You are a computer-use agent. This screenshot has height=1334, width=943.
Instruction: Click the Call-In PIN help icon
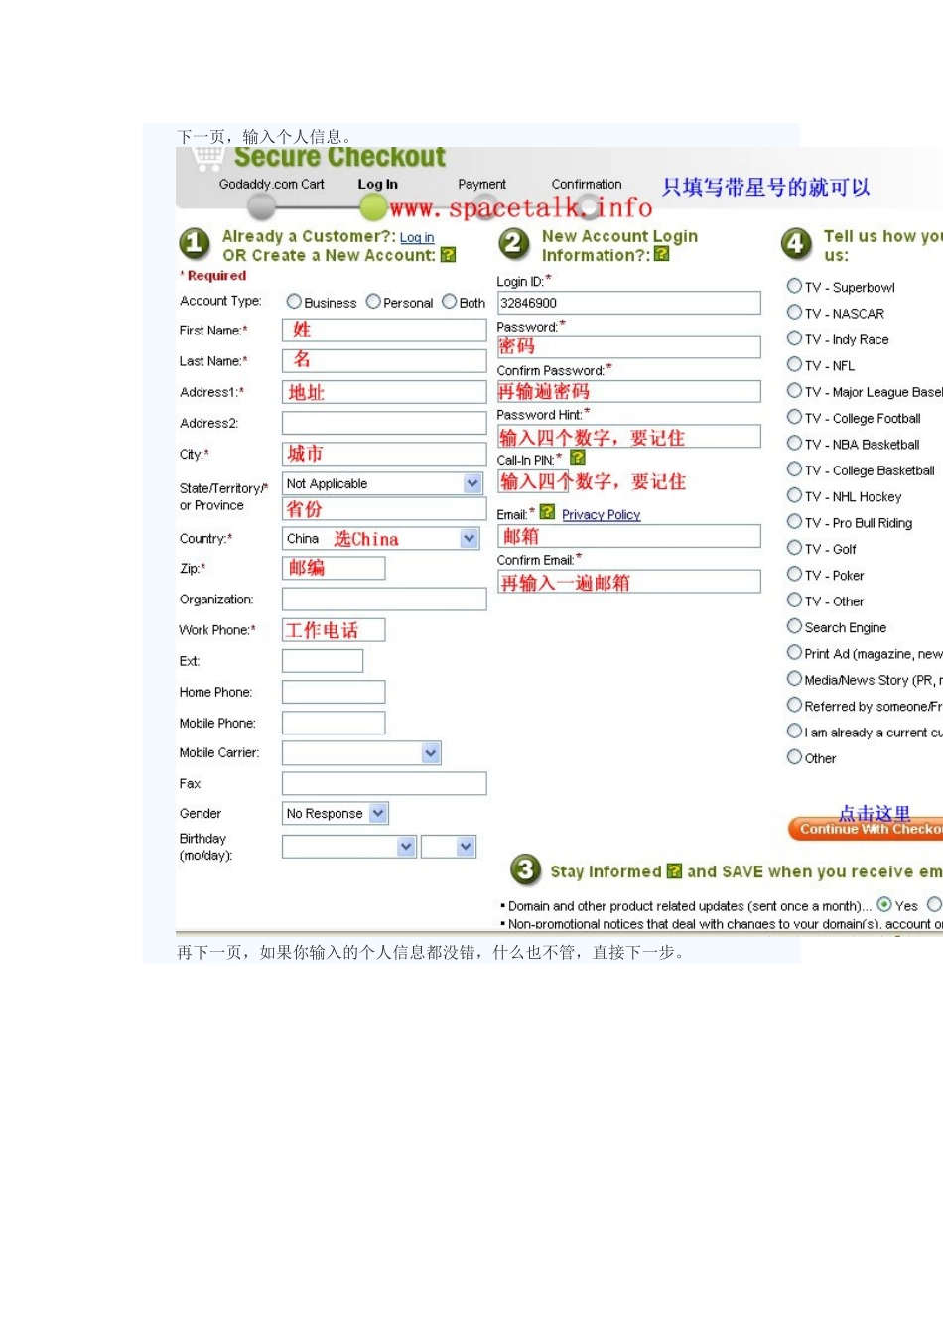click(x=578, y=458)
